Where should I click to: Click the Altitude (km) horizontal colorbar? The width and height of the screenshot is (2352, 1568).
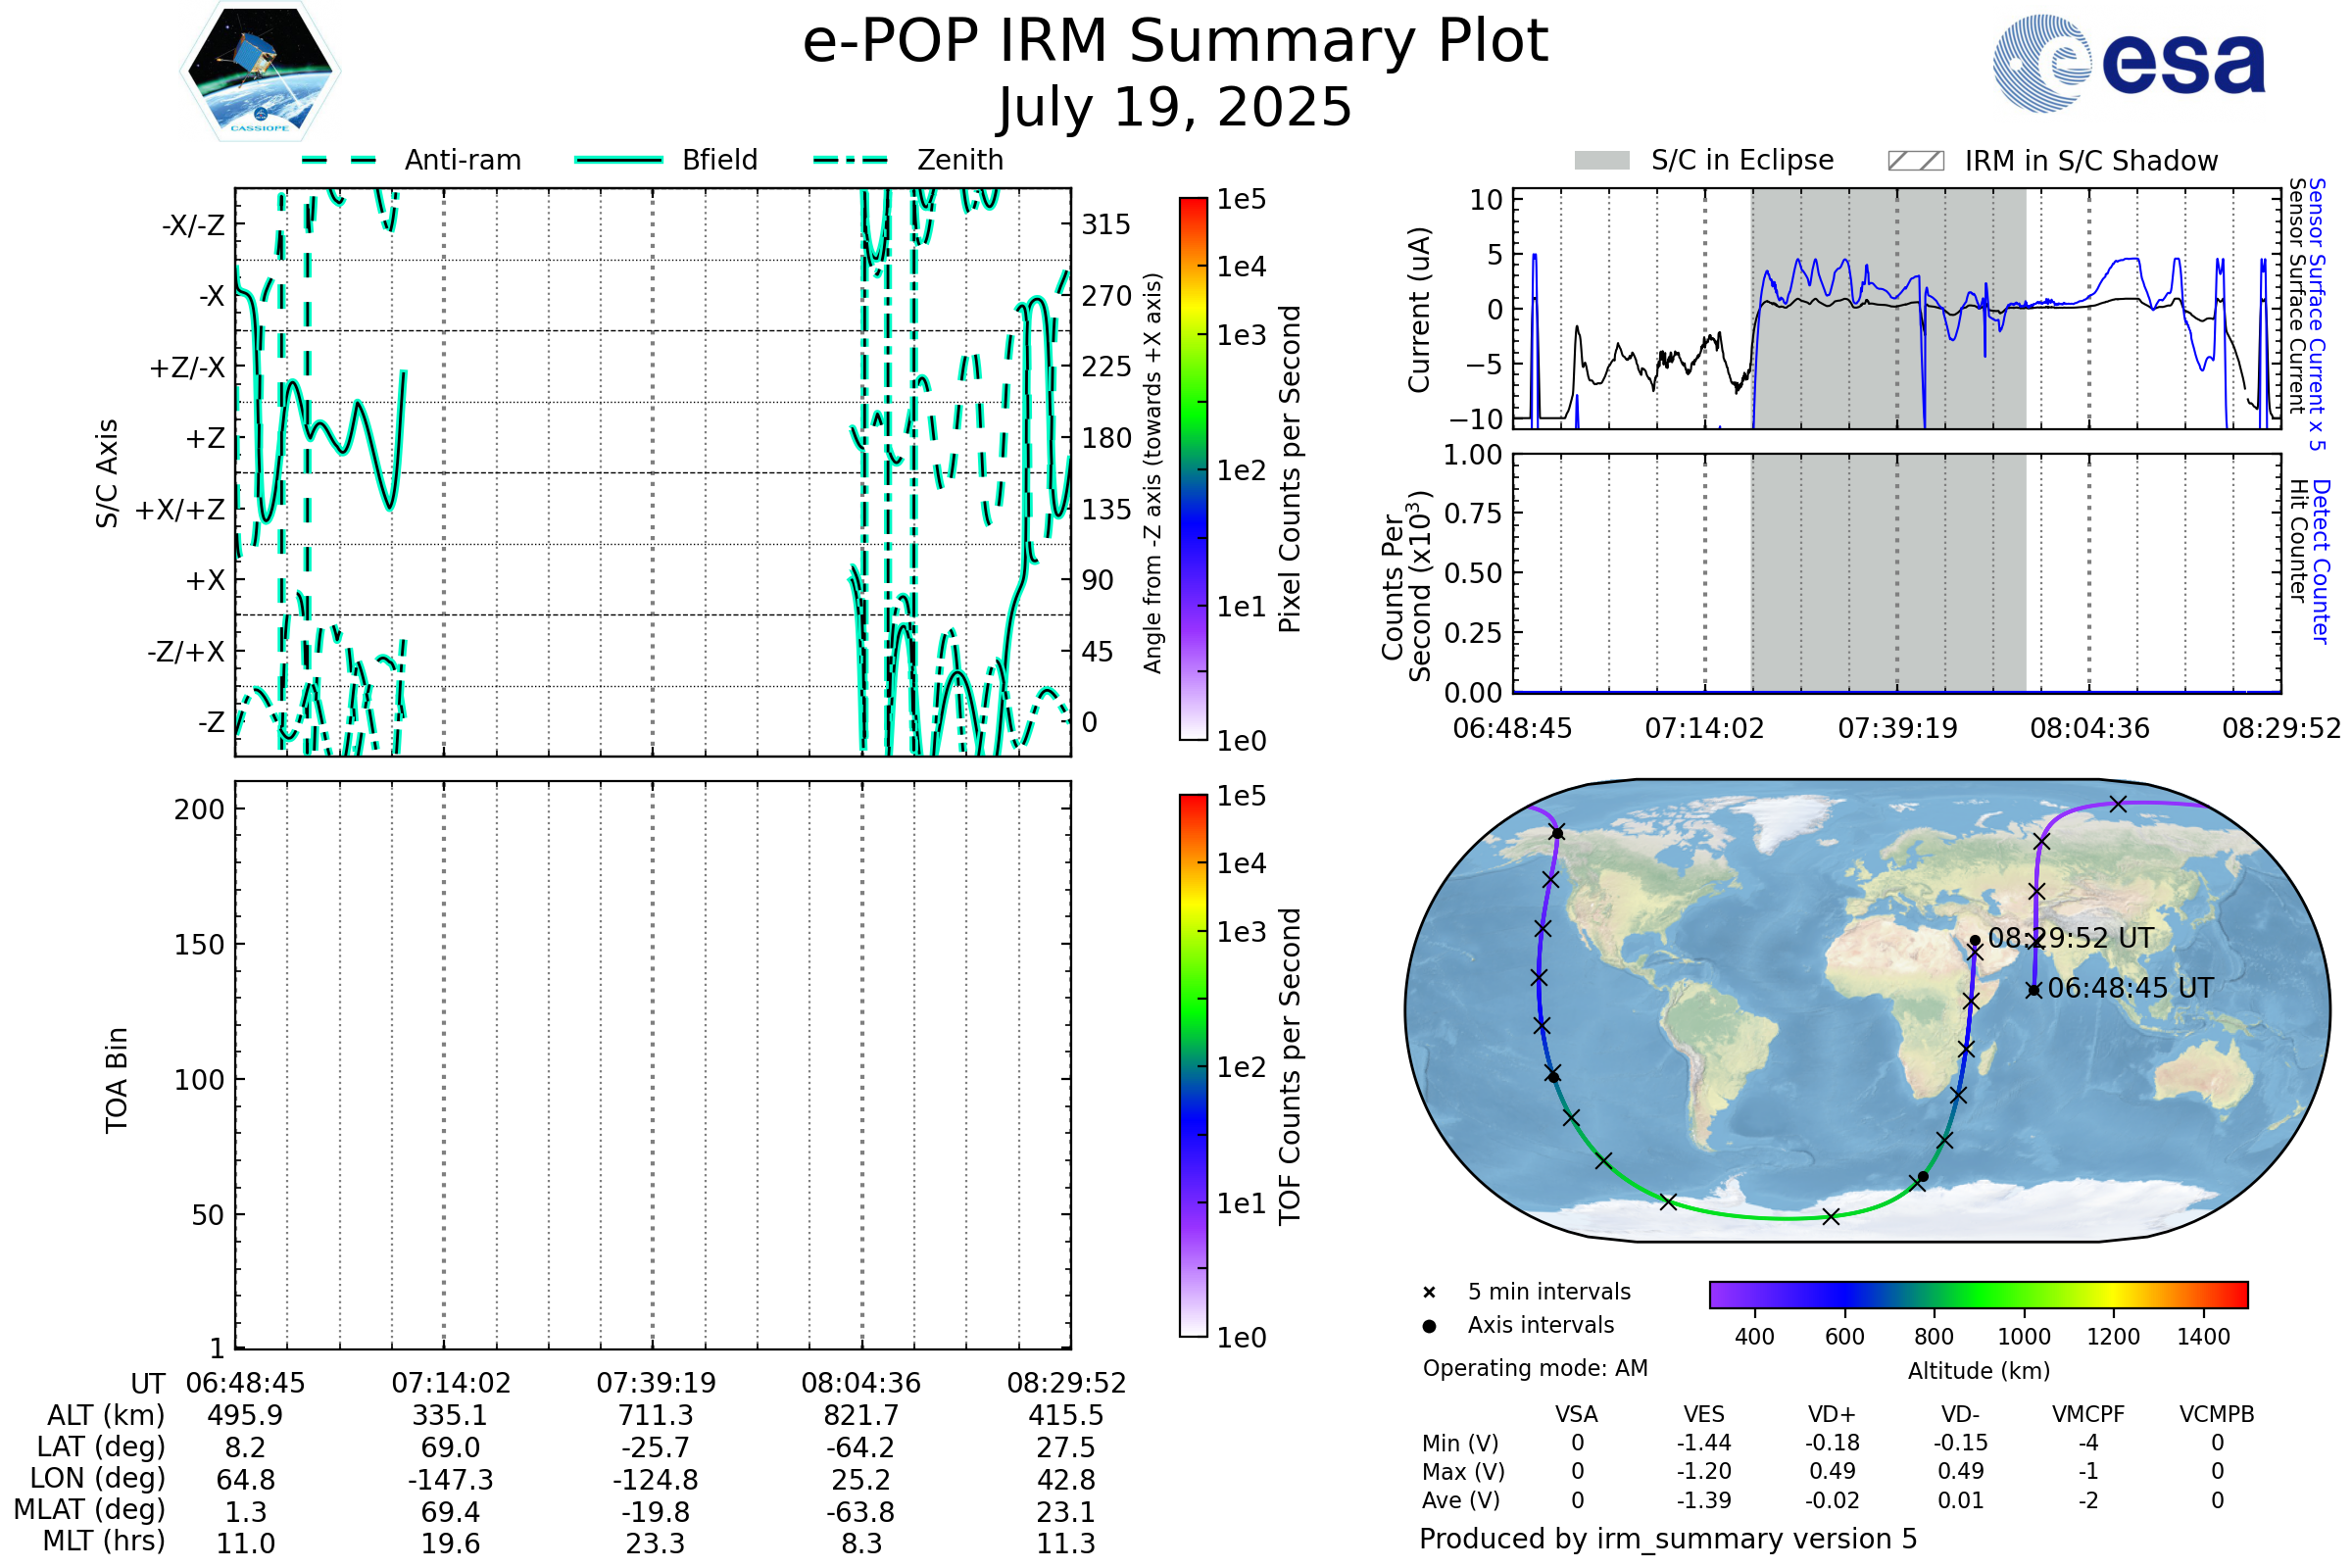(x=1978, y=1295)
